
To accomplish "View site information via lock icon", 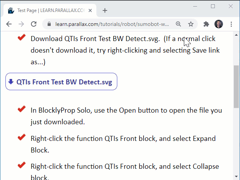I will point(49,24).
